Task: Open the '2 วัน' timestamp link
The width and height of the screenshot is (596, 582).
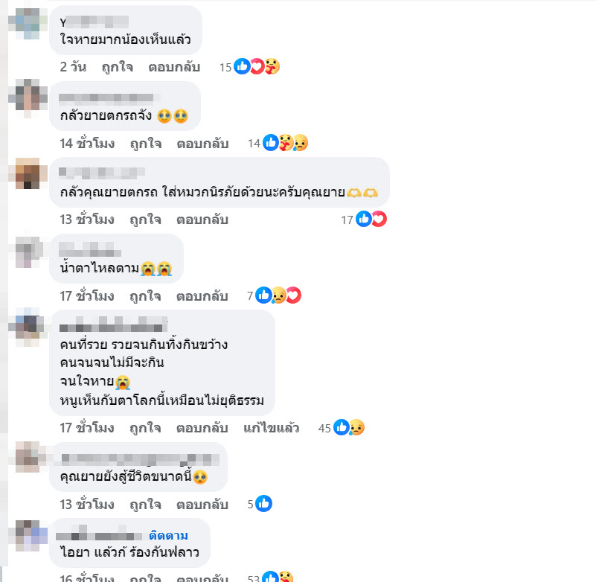Action: click(x=73, y=67)
